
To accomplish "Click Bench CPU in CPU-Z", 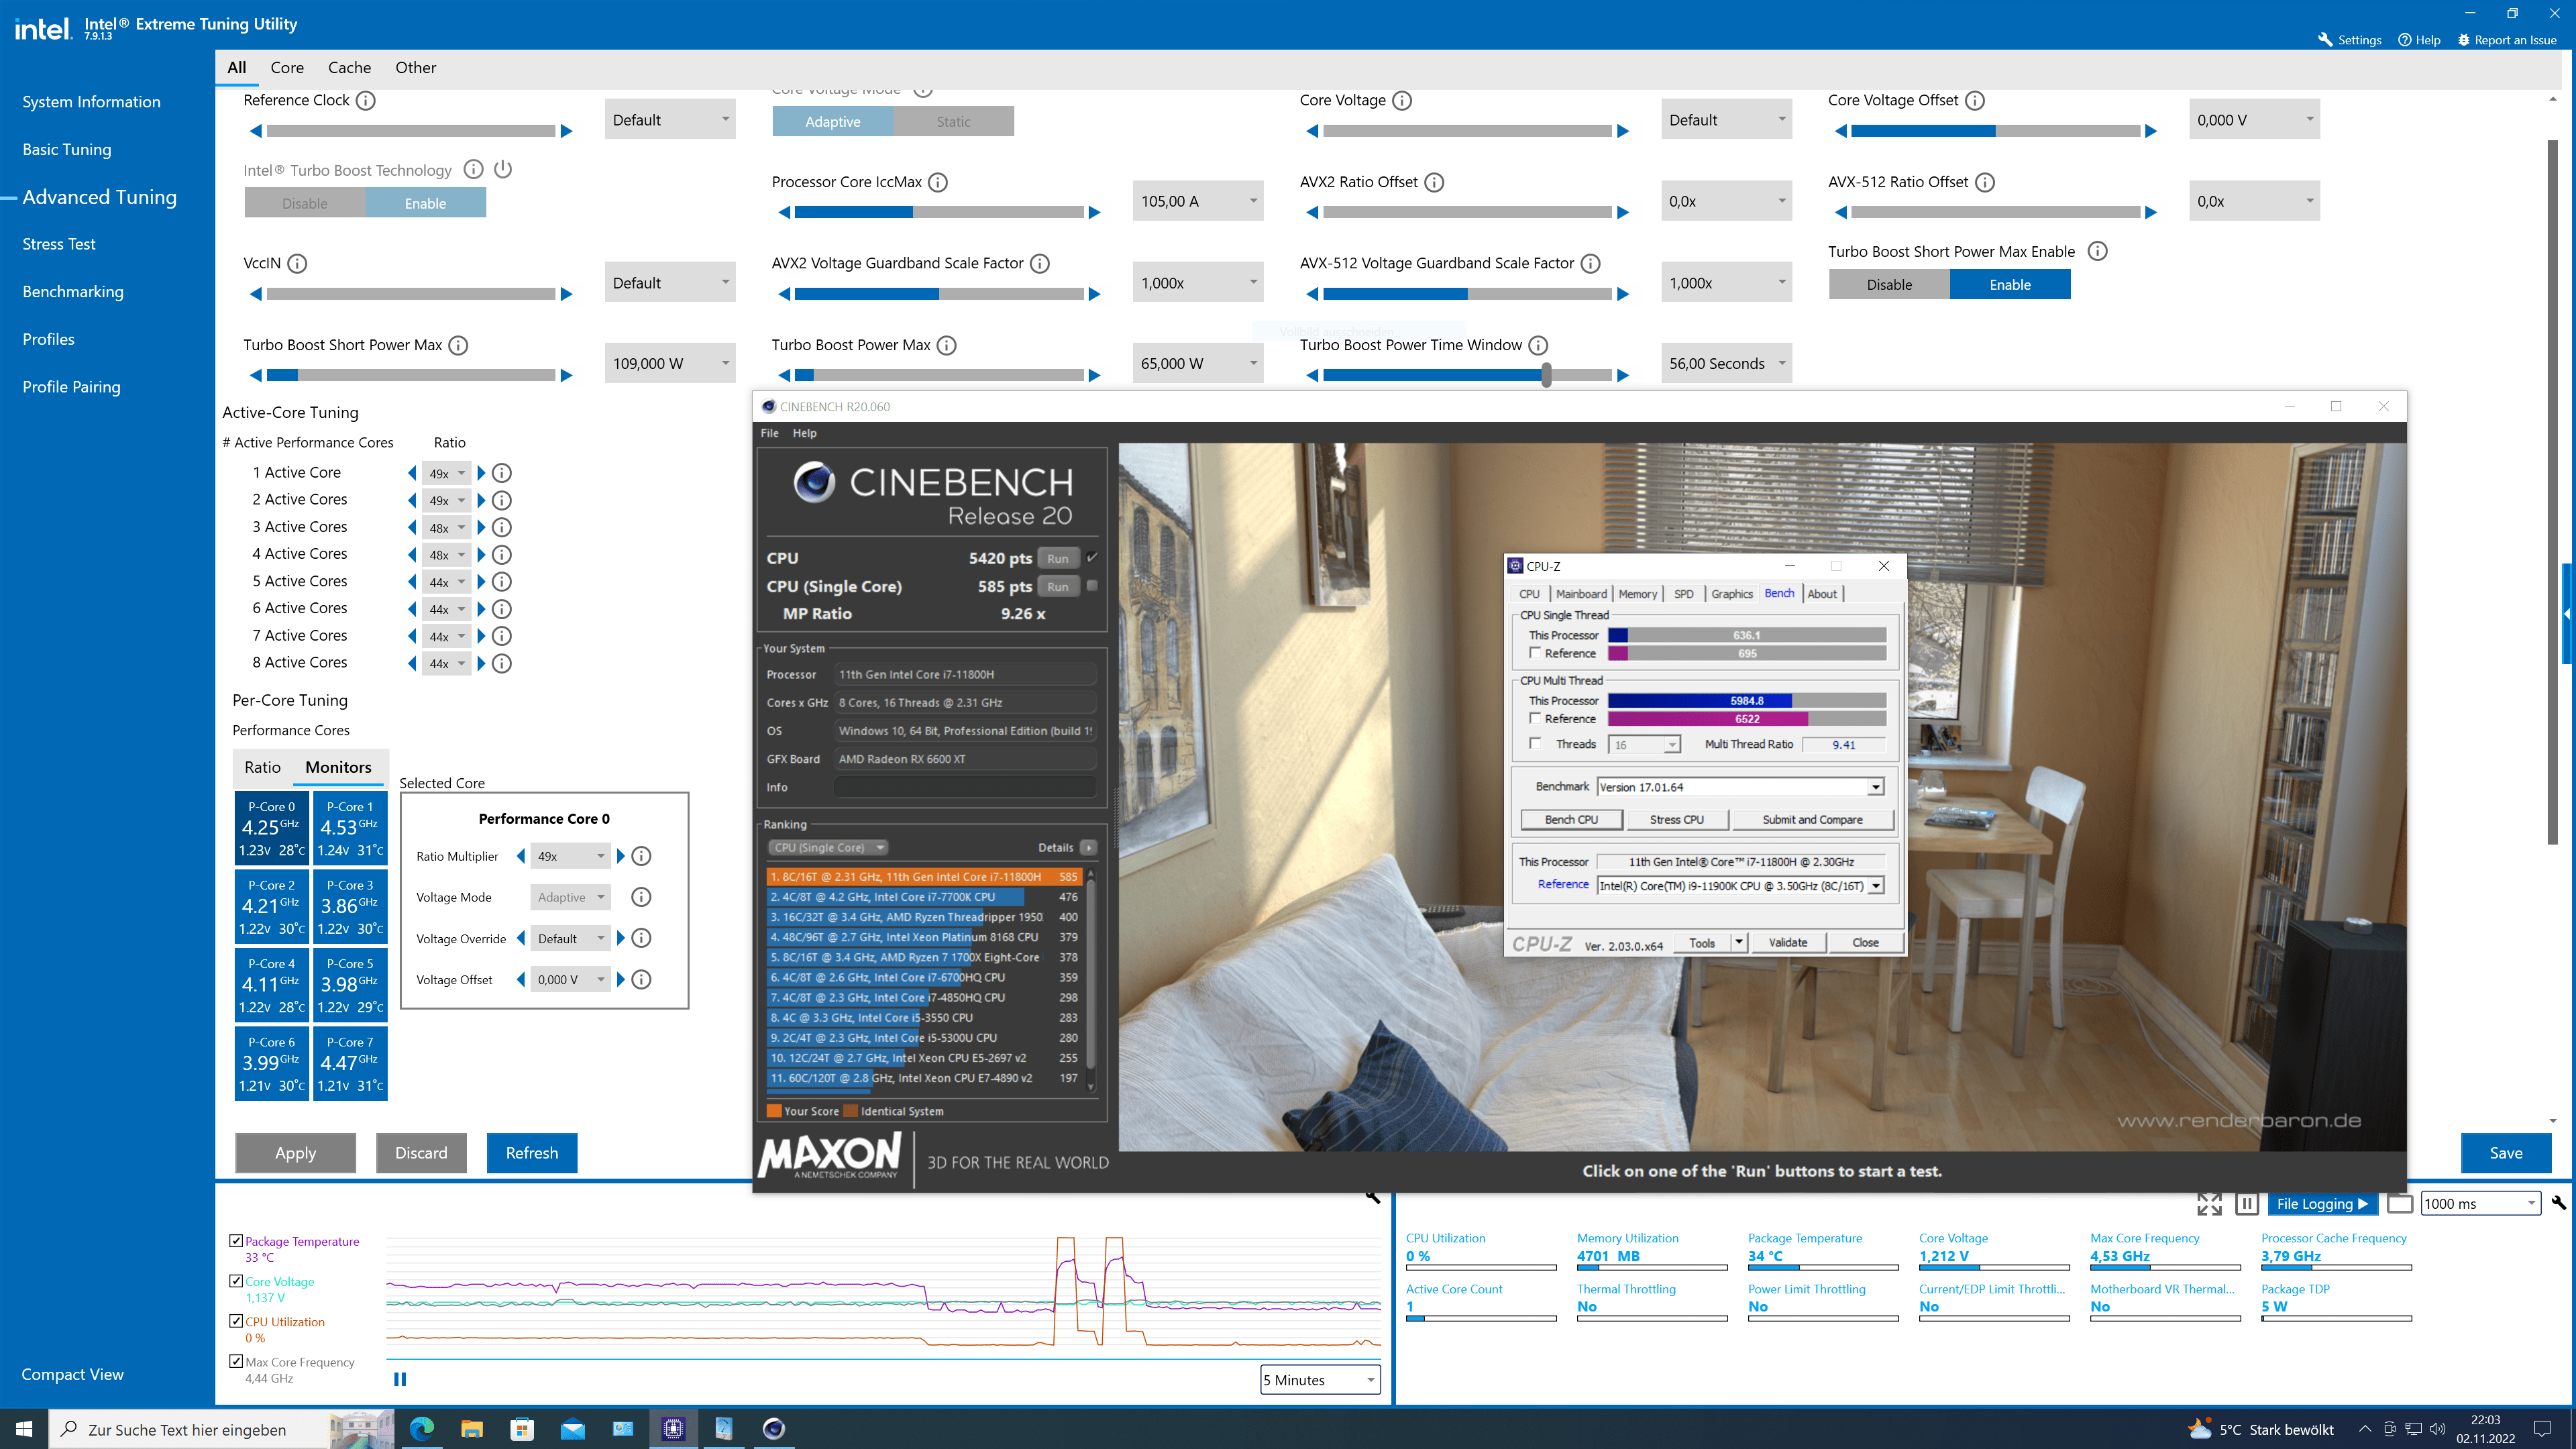I will pos(1571,820).
